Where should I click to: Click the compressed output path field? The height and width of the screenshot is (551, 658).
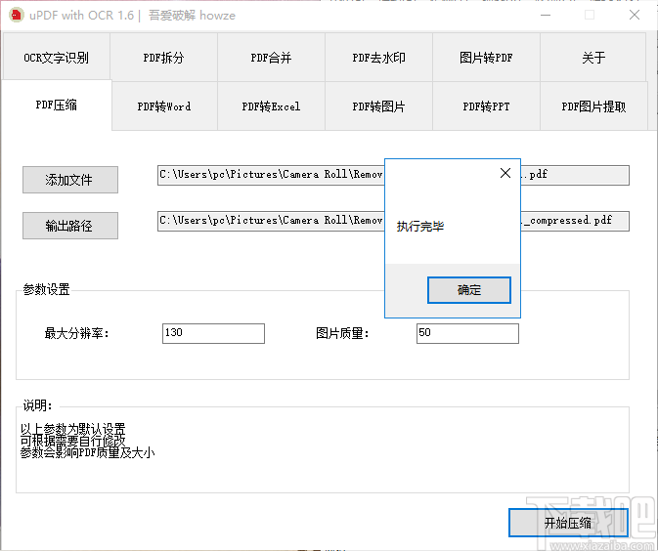click(x=393, y=221)
